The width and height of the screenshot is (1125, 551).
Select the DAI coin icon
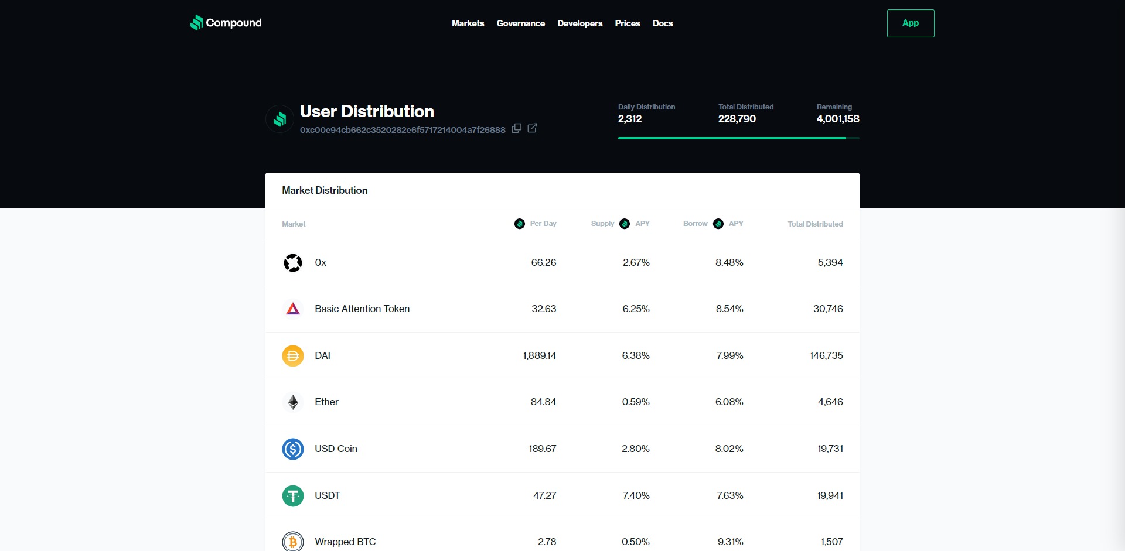coord(293,356)
